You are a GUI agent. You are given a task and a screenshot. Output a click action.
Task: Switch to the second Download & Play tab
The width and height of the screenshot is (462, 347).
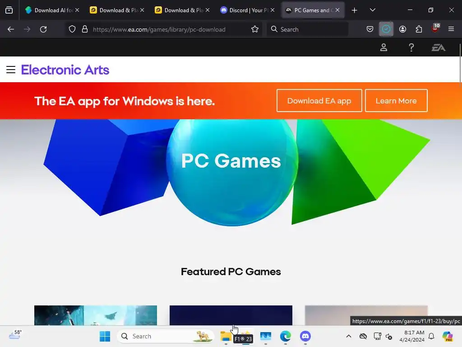[182, 10]
